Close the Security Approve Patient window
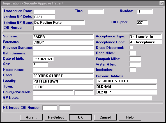166x123 pixels. (x=162, y=3)
